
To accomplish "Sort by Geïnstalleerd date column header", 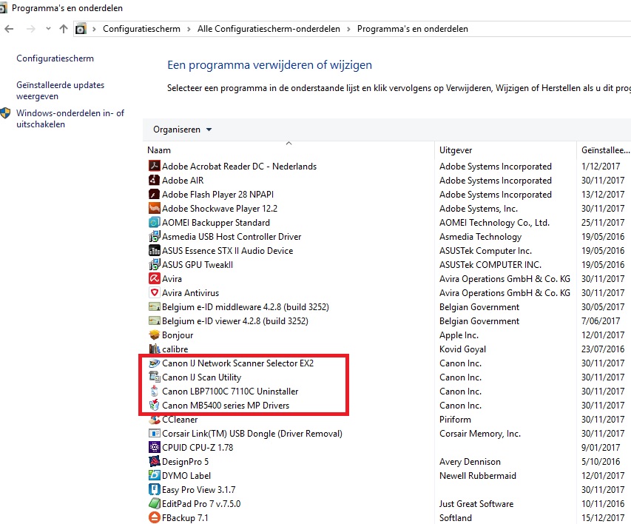I will point(604,150).
